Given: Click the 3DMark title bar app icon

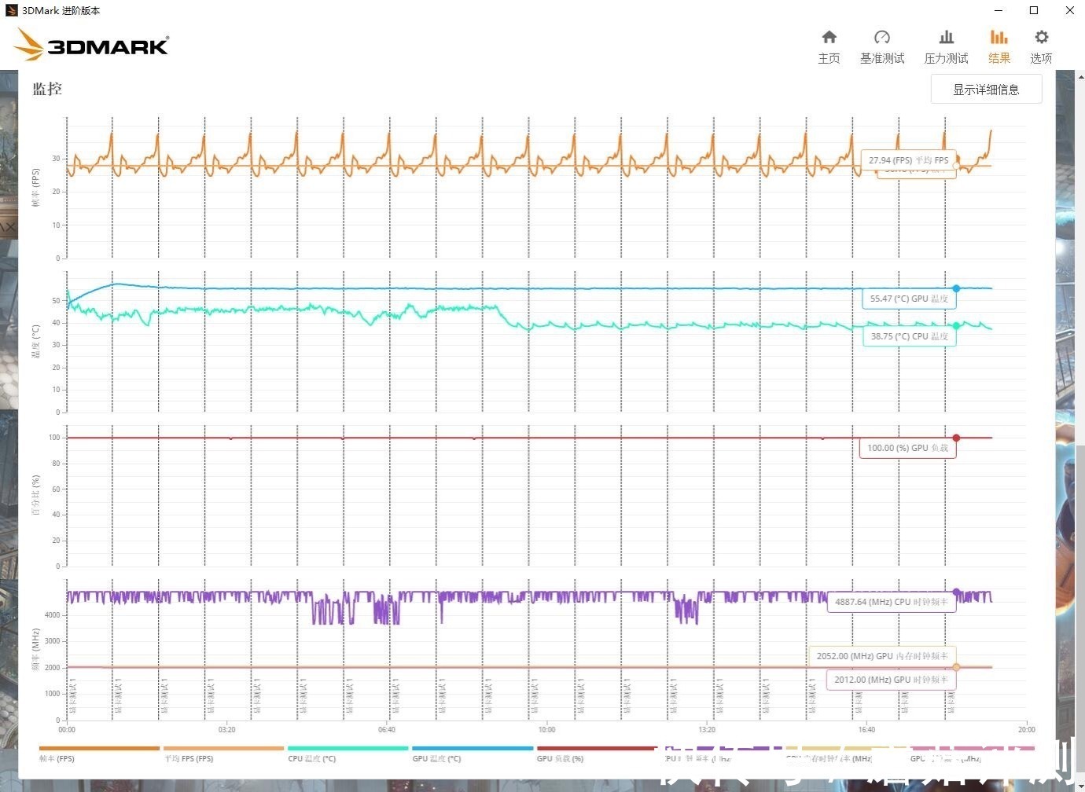Looking at the screenshot, I should [11, 10].
